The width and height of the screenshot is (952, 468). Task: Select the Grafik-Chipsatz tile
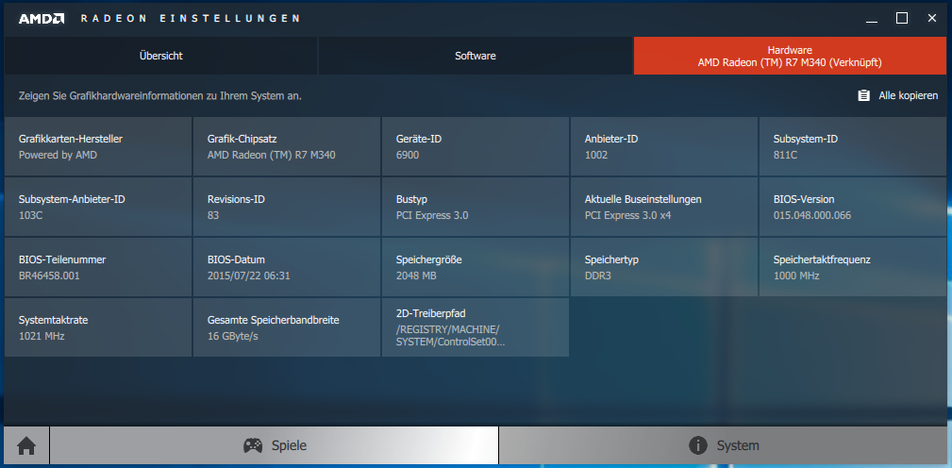point(287,147)
